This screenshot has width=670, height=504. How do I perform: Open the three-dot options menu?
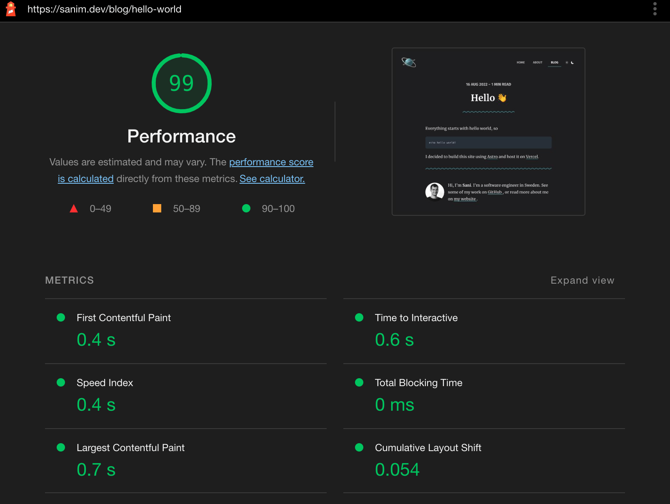click(655, 9)
